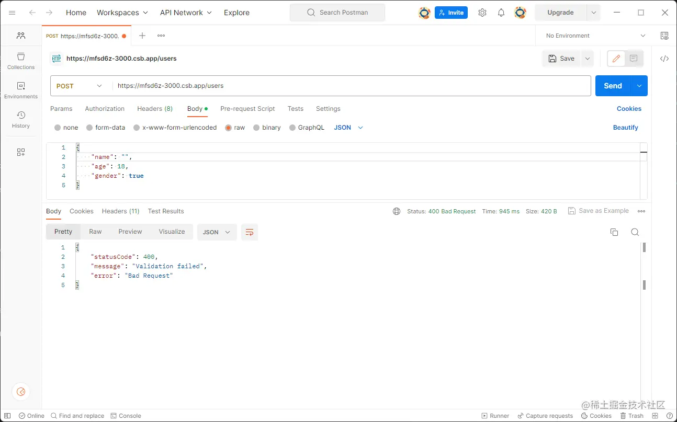677x422 pixels.
Task: Select x-www-form-urlencoded body type
Action: click(x=137, y=128)
